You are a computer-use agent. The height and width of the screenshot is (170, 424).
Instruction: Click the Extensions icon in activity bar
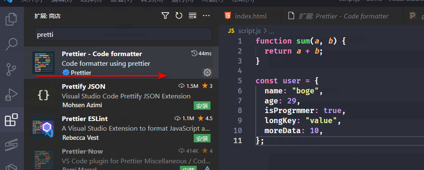(x=12, y=120)
